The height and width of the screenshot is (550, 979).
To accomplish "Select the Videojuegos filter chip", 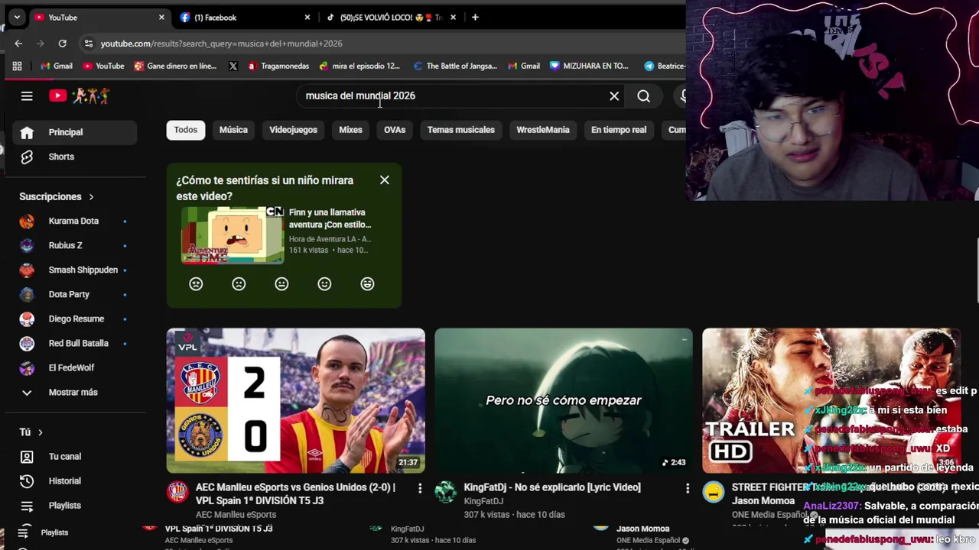I will (293, 130).
